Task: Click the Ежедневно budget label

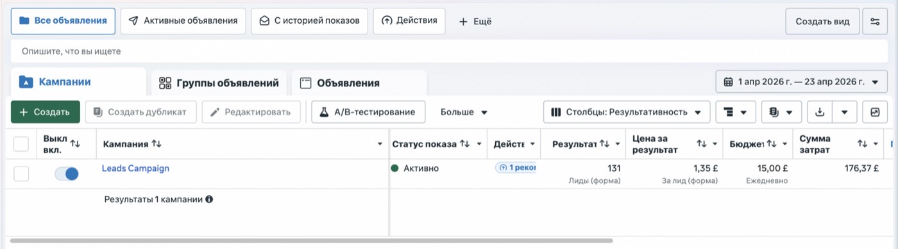Action: tap(767, 181)
